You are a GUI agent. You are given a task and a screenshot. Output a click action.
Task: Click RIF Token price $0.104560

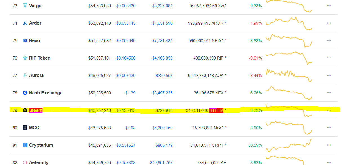[126, 58]
